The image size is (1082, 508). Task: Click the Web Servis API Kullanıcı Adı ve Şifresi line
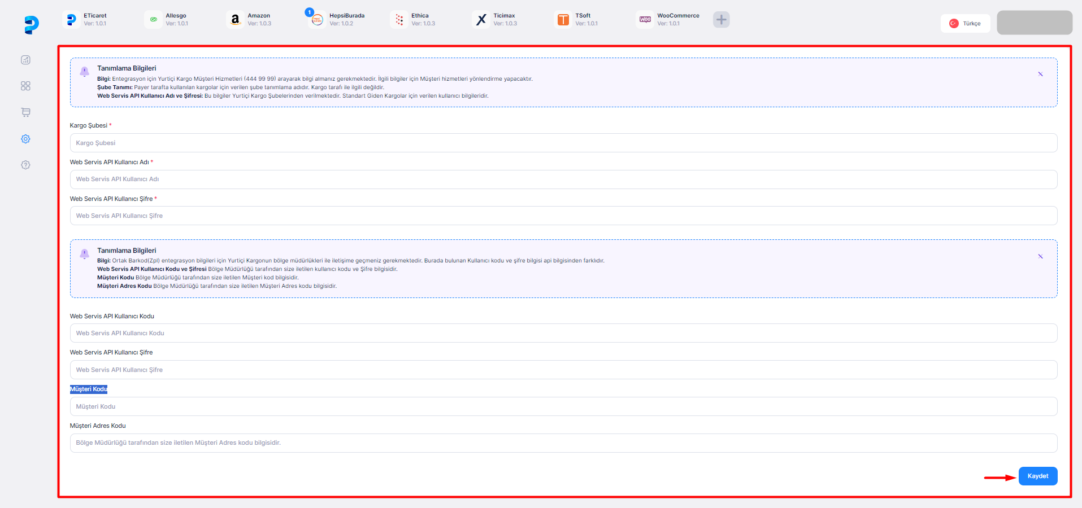tap(293, 96)
